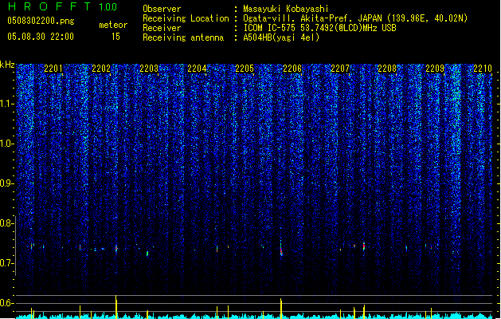Click the antenna text A504HB(yagi 4el)
Viewport: 501px width, 319px height.
pos(281,37)
